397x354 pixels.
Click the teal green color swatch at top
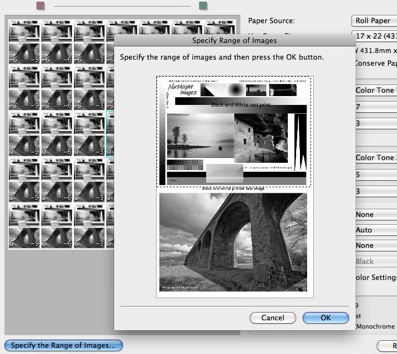203,6
